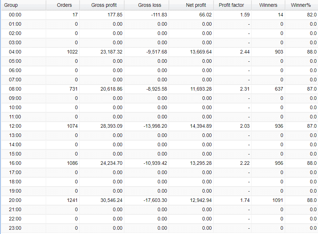Select the 16:00 group row
The image size is (318, 234).
point(16,163)
